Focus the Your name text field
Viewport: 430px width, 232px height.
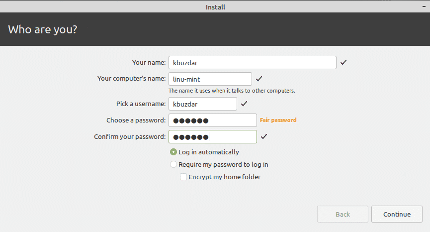coord(253,63)
